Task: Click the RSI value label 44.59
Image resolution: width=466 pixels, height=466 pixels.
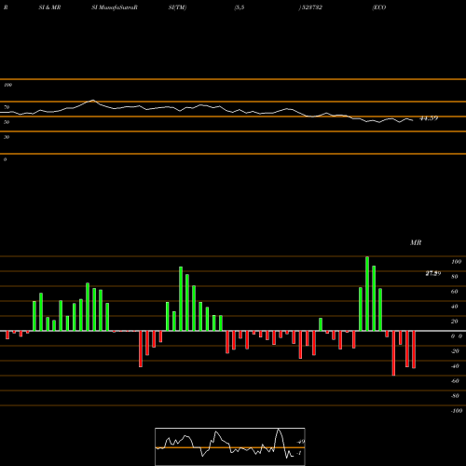Action: point(429,118)
